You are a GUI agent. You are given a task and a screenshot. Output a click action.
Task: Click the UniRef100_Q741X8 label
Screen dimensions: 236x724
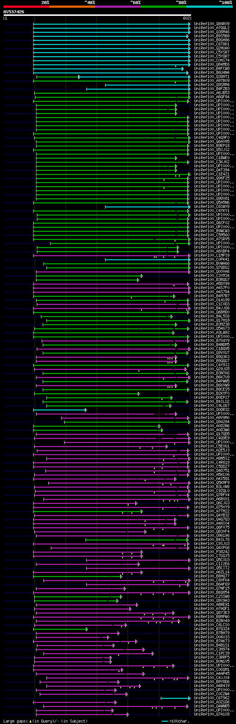coord(212,714)
